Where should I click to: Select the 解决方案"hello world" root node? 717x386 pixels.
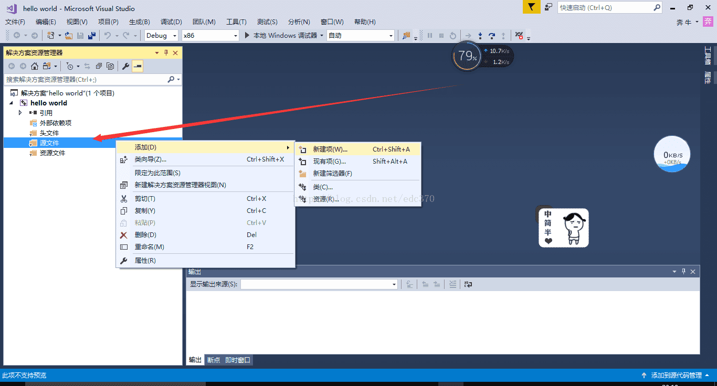(x=68, y=93)
